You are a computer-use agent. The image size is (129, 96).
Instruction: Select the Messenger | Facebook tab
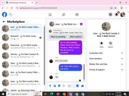[x=20, y=3]
